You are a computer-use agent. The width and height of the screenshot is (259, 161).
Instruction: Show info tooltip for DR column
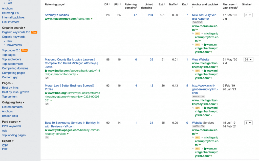click(109, 4)
